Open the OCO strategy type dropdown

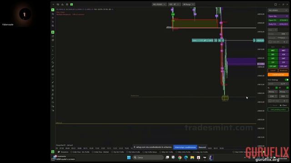coord(278,84)
